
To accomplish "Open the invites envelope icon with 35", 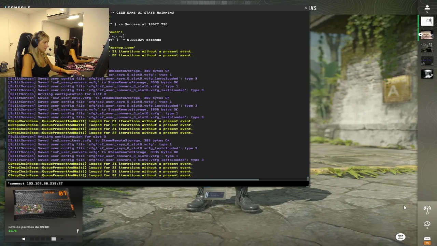I will (x=427, y=241).
